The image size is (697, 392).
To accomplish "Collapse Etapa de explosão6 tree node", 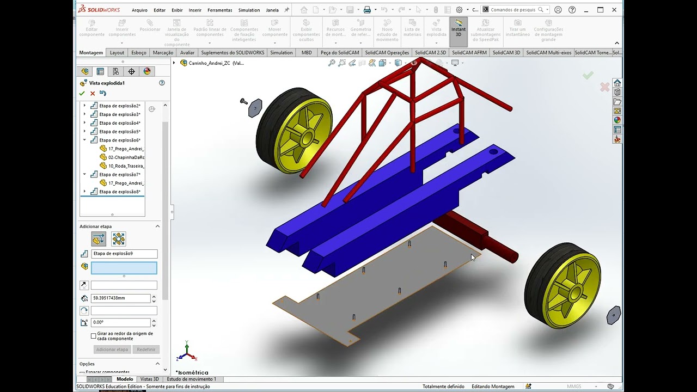I will [84, 140].
